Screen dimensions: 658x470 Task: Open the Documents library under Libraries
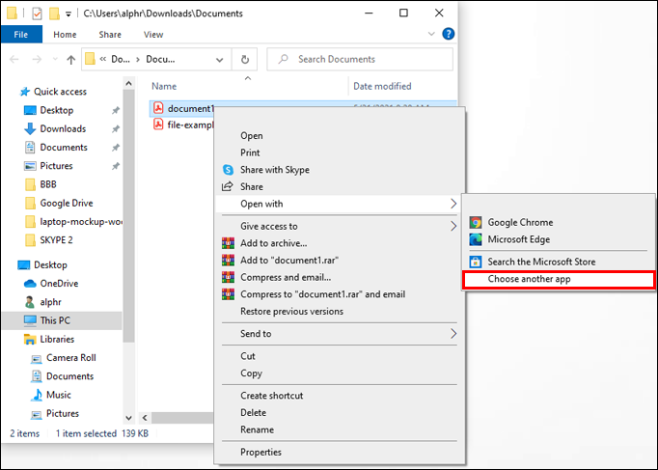tap(69, 376)
